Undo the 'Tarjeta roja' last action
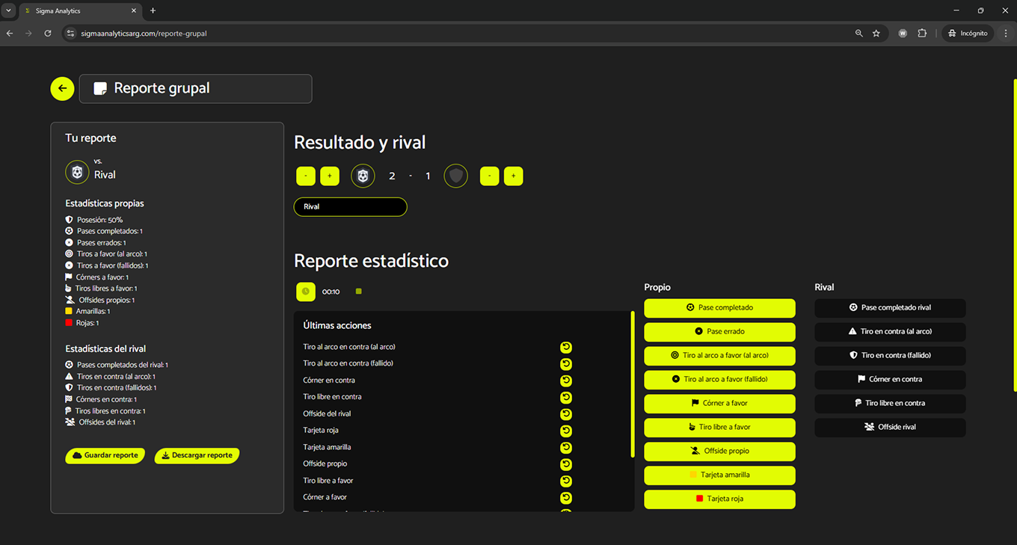 [566, 431]
